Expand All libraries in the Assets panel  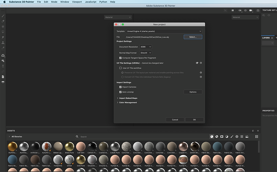(x=9, y=137)
